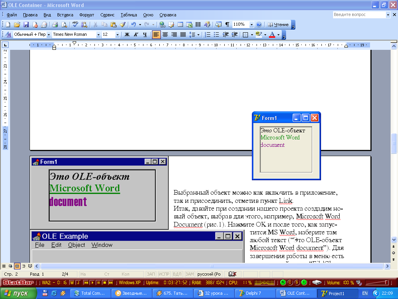Apply bulleted list formatting
The height and width of the screenshot is (299, 398).
216,35
